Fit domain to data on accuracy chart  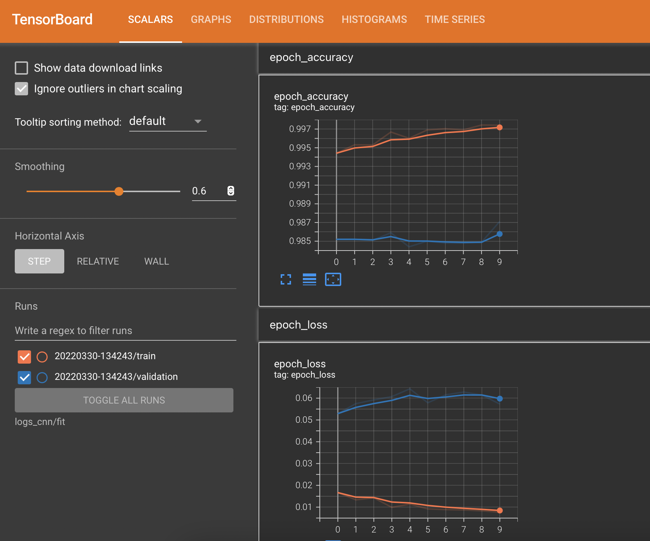pos(333,279)
